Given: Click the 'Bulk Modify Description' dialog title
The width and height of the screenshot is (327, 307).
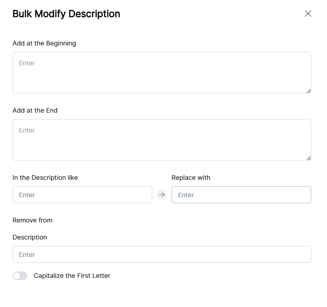Looking at the screenshot, I should [x=66, y=14].
